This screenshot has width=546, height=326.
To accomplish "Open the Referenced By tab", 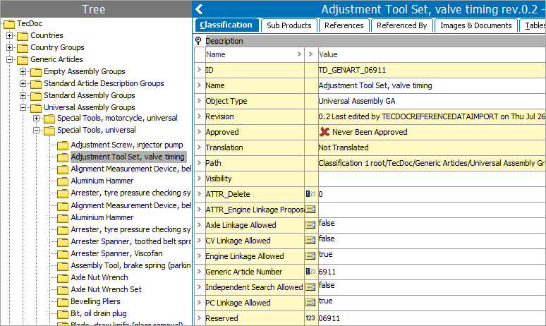I will coord(401,25).
